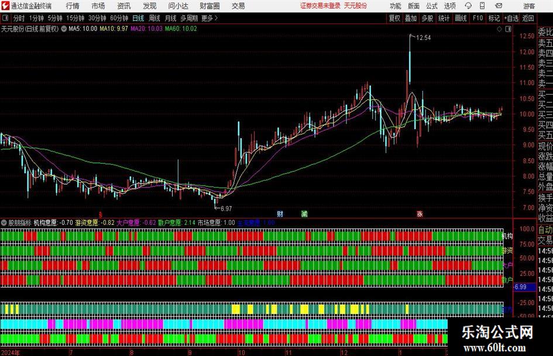Click the 证券交易未登录 login link
This screenshot has height=356, width=553.
tap(320, 6)
